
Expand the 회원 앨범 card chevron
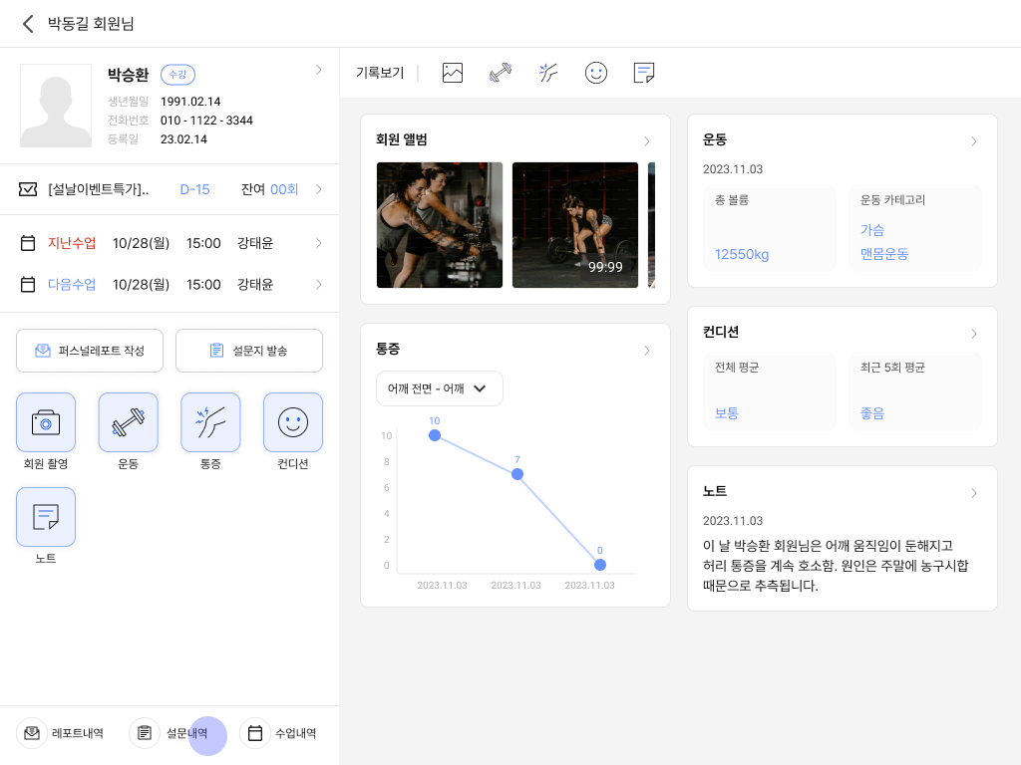point(646,141)
